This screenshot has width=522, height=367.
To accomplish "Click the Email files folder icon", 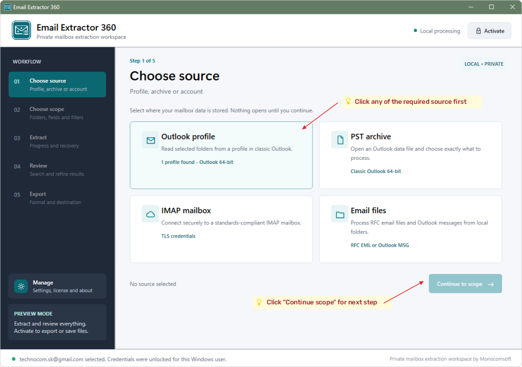I will [340, 214].
